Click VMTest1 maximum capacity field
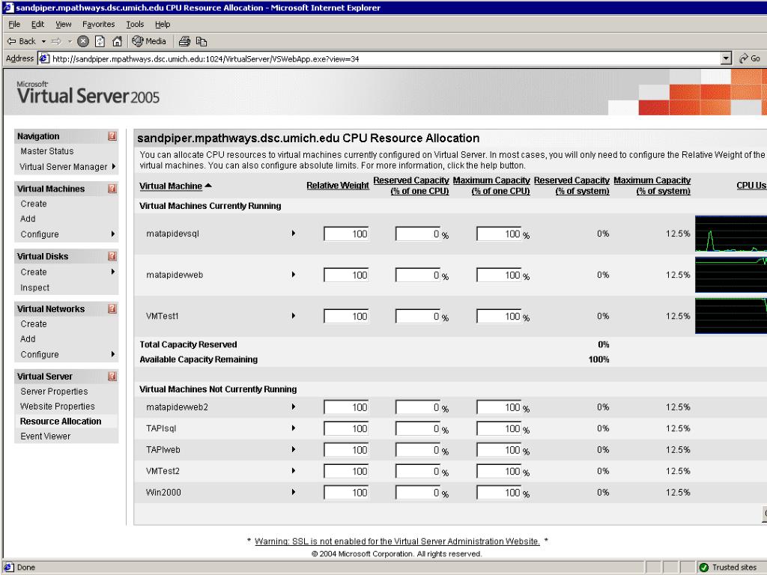Viewport: 767px width, 575px height. point(500,317)
